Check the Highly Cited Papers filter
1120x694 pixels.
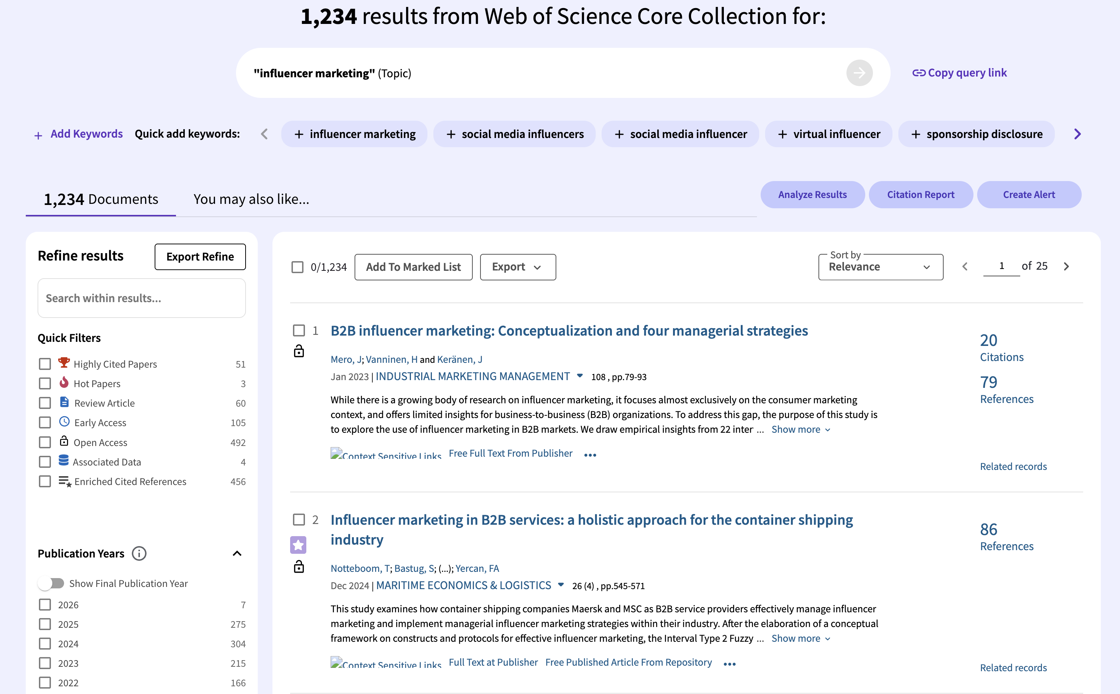click(45, 364)
